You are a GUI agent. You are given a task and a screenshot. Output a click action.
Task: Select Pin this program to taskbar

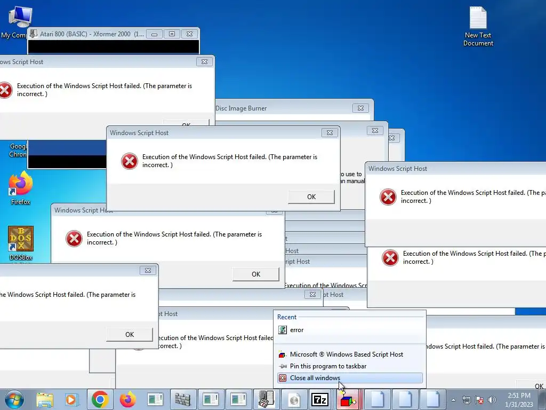point(350,366)
